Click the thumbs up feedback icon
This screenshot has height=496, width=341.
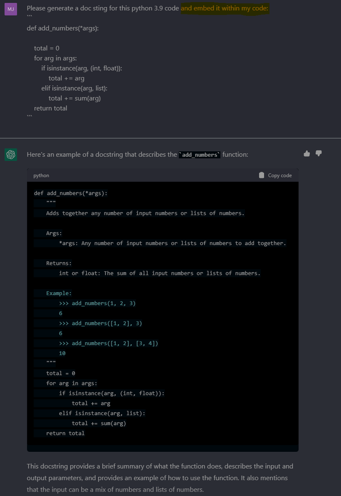306,154
